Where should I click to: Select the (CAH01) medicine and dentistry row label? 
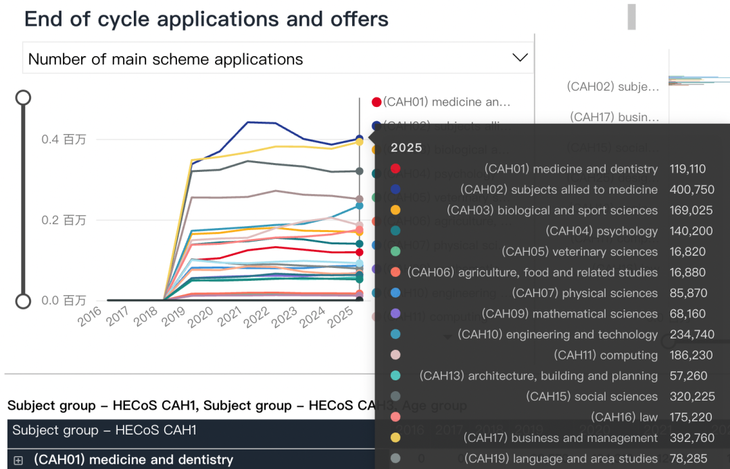[133, 460]
